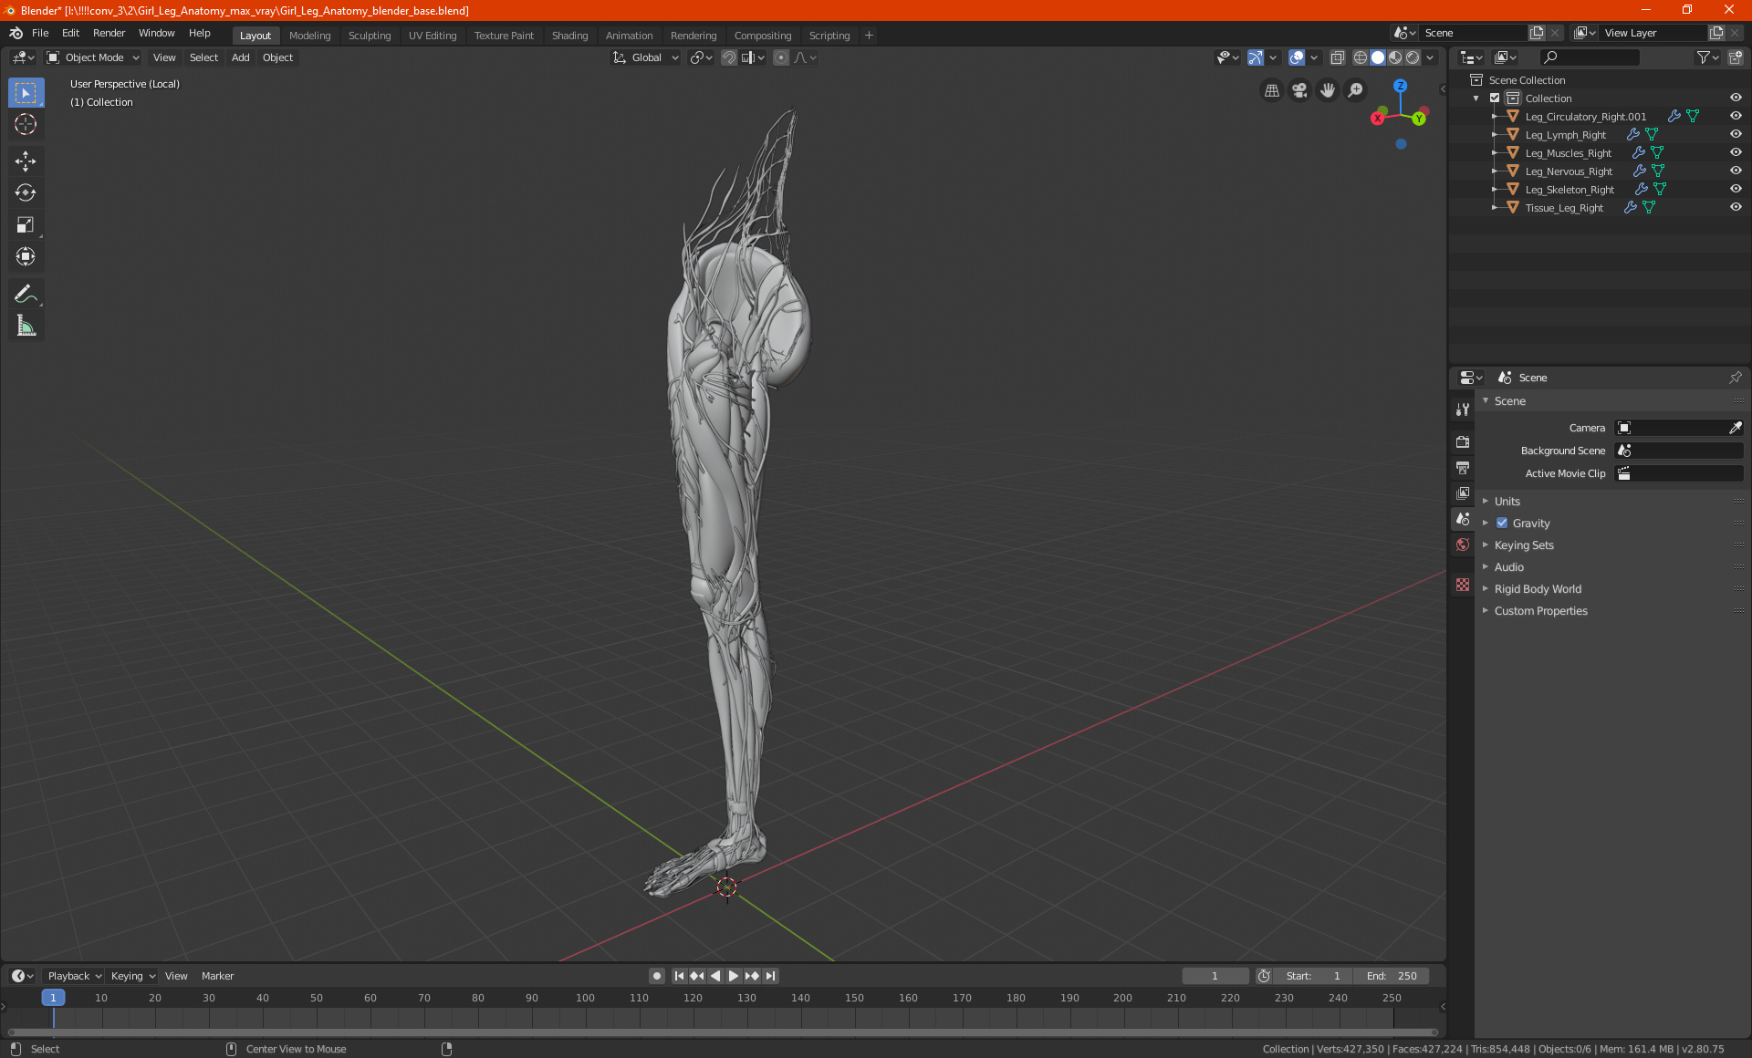Choose the Move tool
Viewport: 1752px width, 1058px height.
pyautogui.click(x=26, y=161)
